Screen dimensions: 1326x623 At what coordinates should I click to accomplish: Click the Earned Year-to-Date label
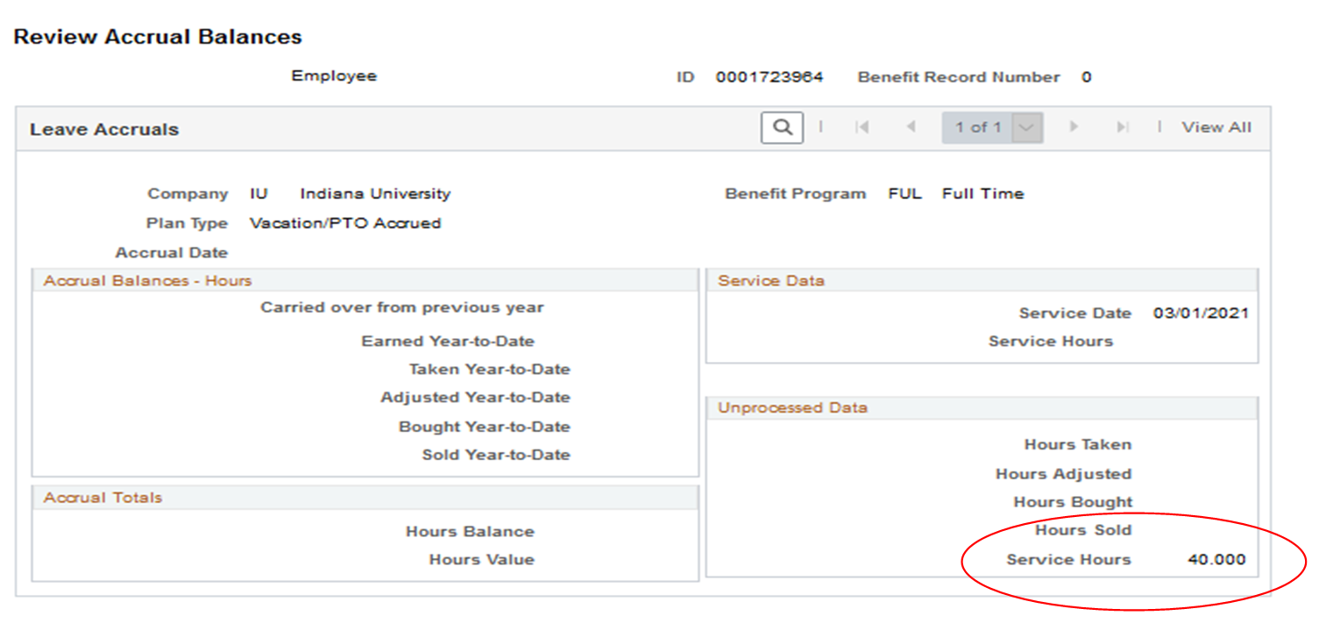pyautogui.click(x=448, y=342)
